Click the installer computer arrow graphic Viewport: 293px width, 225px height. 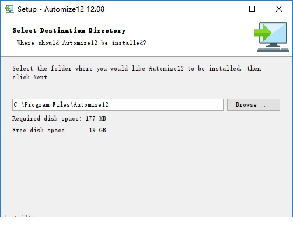pos(272,37)
